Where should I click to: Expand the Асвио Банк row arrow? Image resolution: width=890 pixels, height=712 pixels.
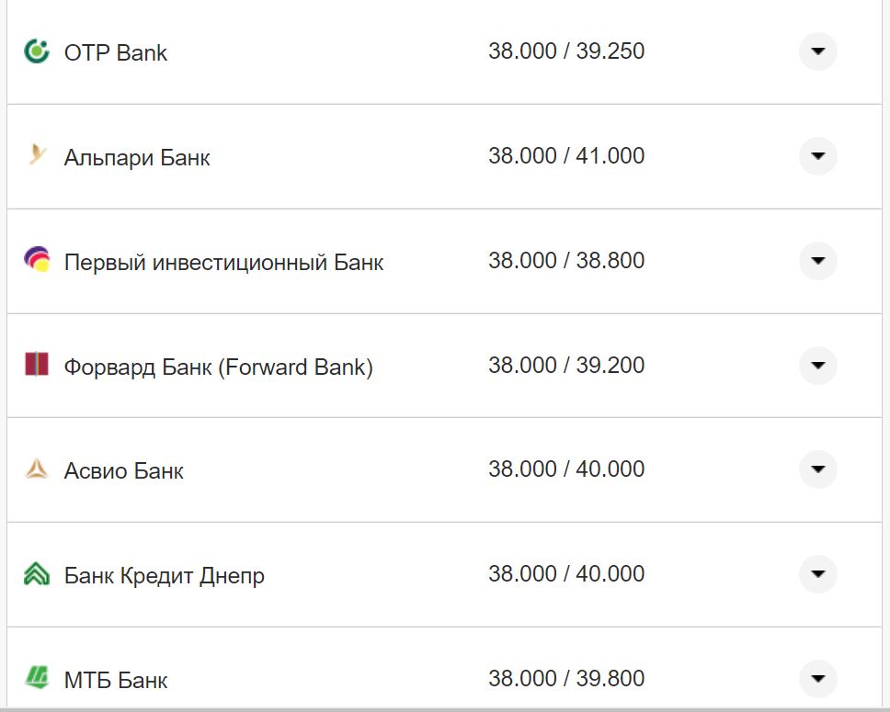coord(817,470)
